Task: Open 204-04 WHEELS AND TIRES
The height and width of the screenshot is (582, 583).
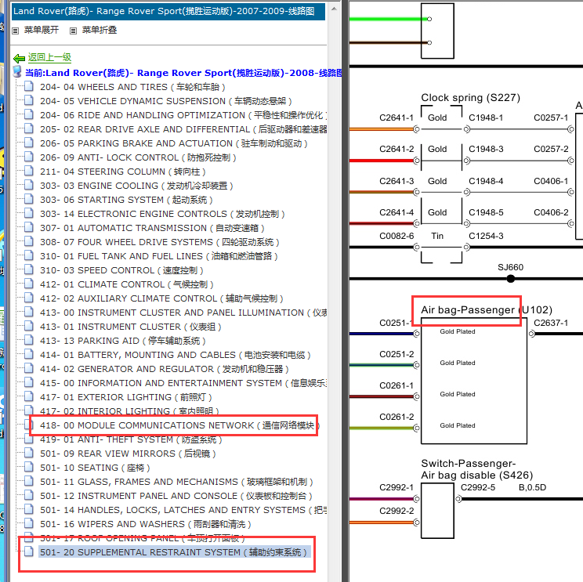Action: coord(132,87)
